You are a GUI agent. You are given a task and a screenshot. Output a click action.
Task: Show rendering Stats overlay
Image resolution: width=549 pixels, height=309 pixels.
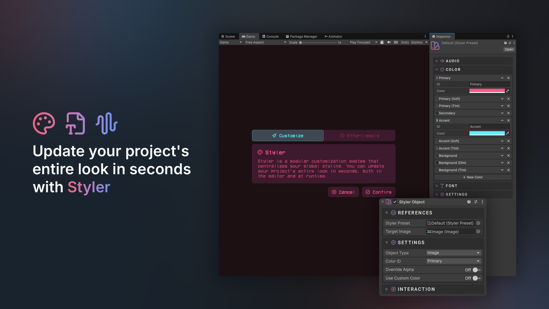(404, 42)
